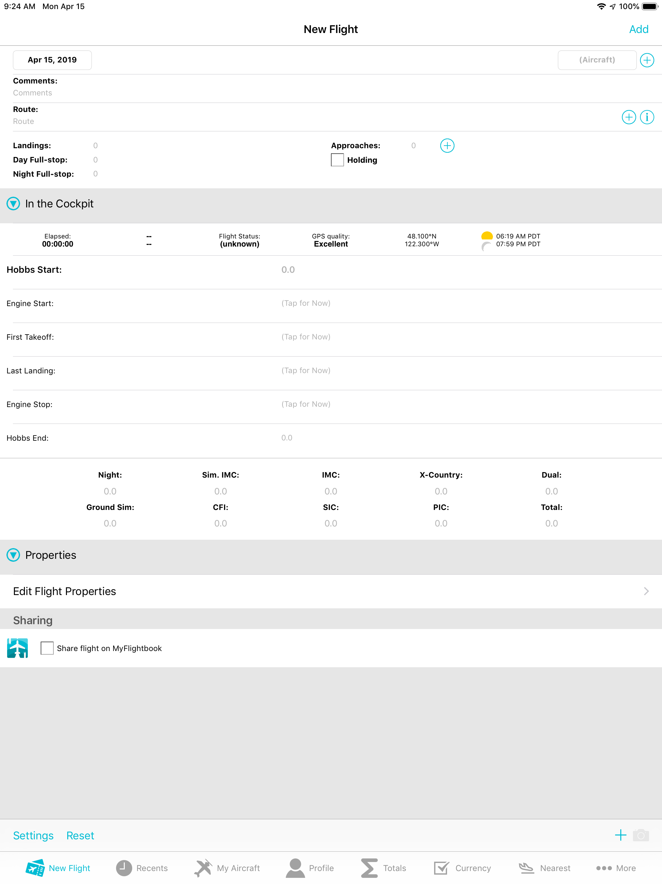
Task: Collapse the Properties section
Action: (x=13, y=555)
